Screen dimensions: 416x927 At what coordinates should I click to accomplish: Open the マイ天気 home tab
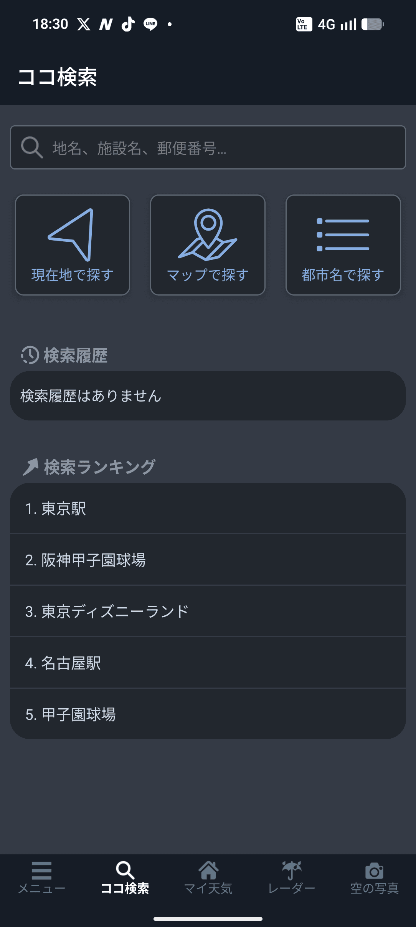click(208, 877)
